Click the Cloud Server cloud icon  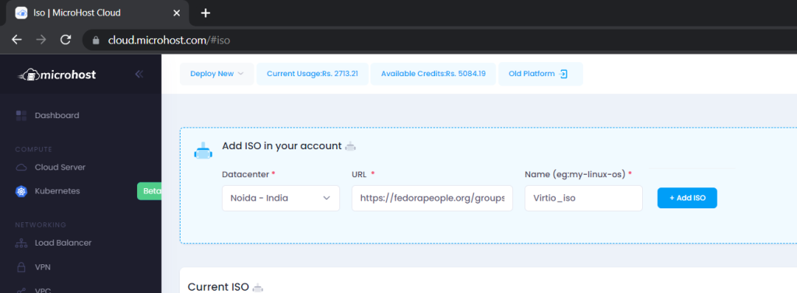[x=21, y=167]
